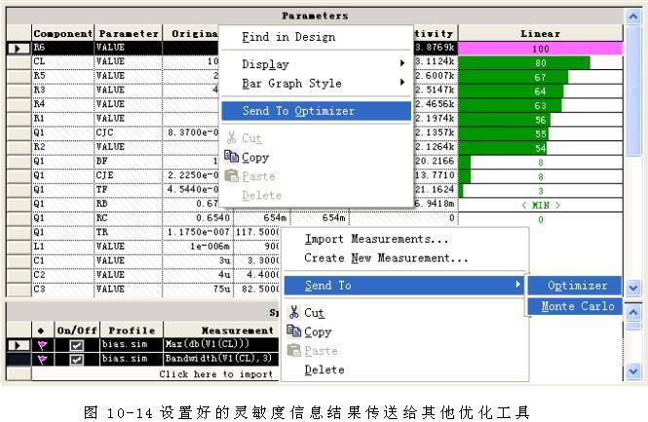
Task: Click the flag icon on the Bandwidth measurement row
Action: (x=41, y=360)
